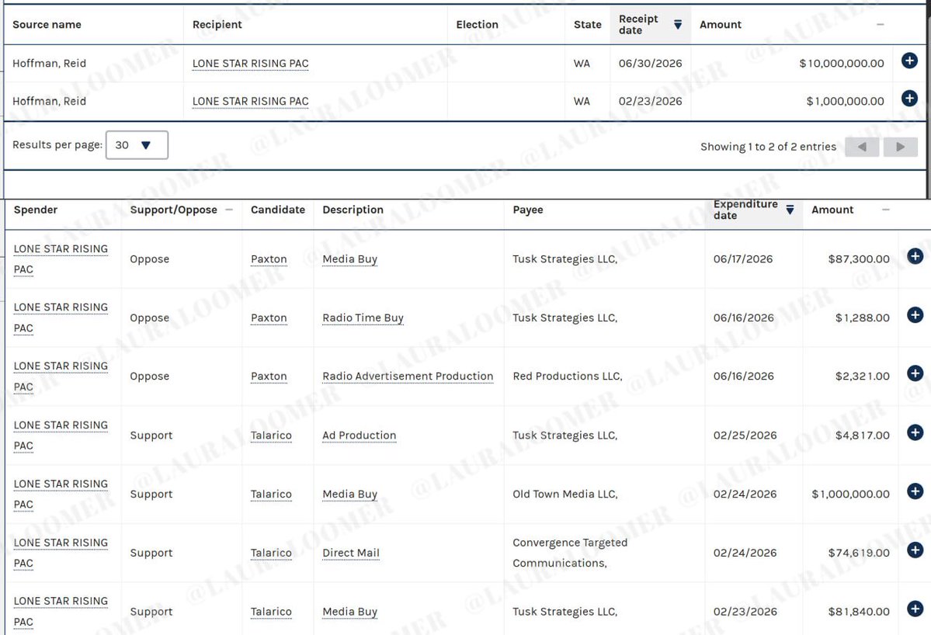Select the Candidate column header
This screenshot has width=931, height=635.
277,210
